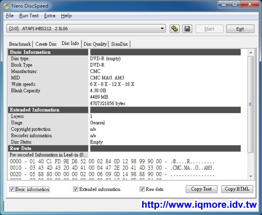Screen dimensions: 262x215
Task: Click the Copy Text button
Action: 202,189
